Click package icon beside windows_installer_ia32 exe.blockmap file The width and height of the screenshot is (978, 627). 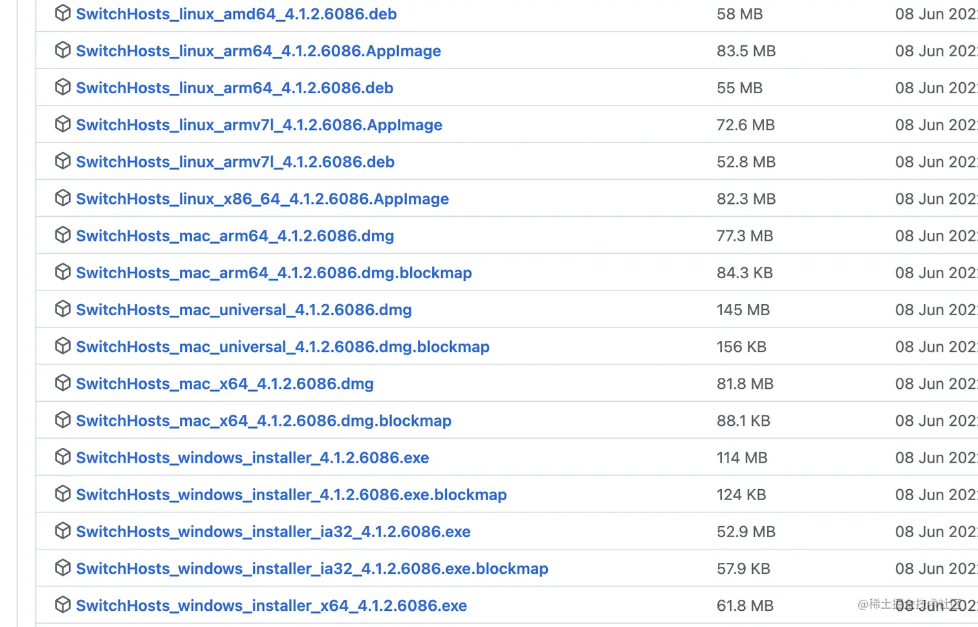63,567
